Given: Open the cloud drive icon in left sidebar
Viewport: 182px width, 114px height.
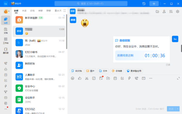Looking at the screenshot, I should (x=6, y=69).
